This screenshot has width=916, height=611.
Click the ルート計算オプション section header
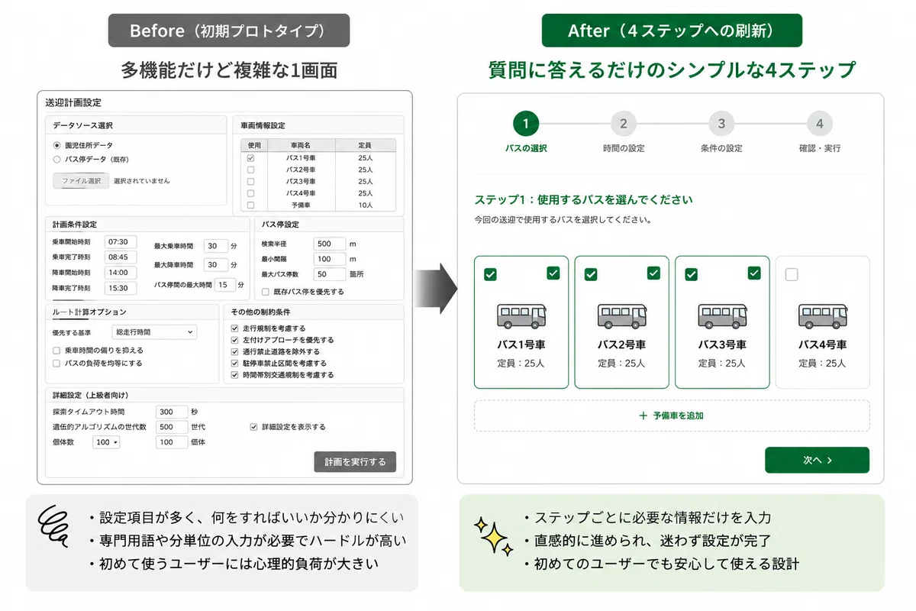(x=89, y=312)
